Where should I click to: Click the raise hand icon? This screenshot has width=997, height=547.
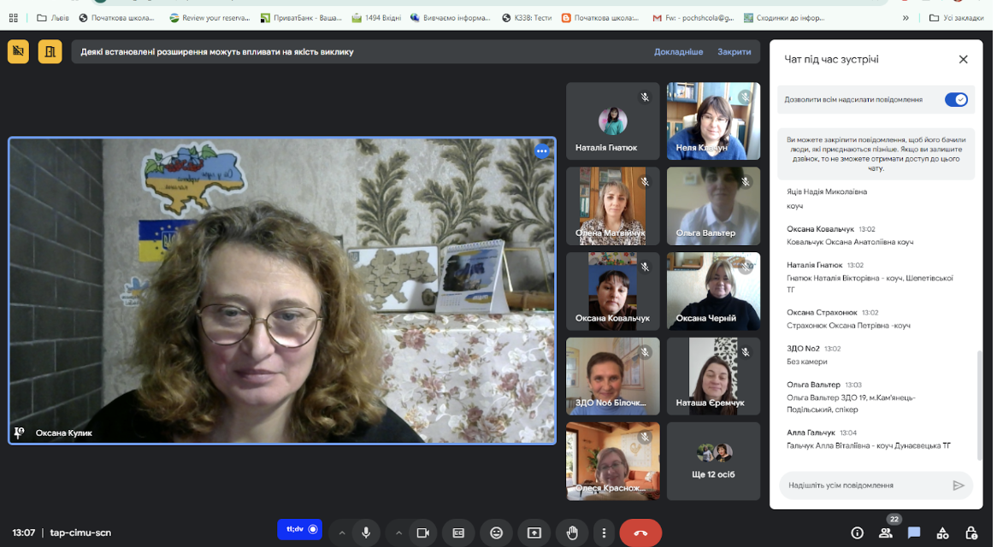[x=572, y=532]
